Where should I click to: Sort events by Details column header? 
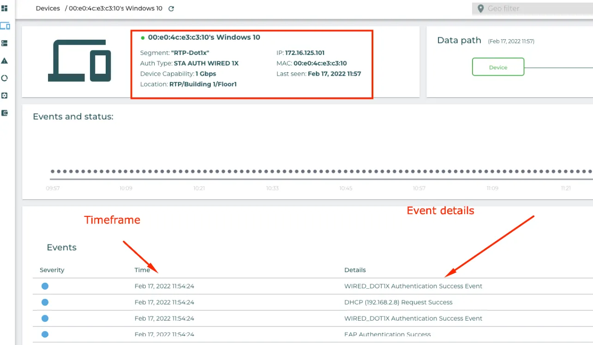[x=355, y=270]
